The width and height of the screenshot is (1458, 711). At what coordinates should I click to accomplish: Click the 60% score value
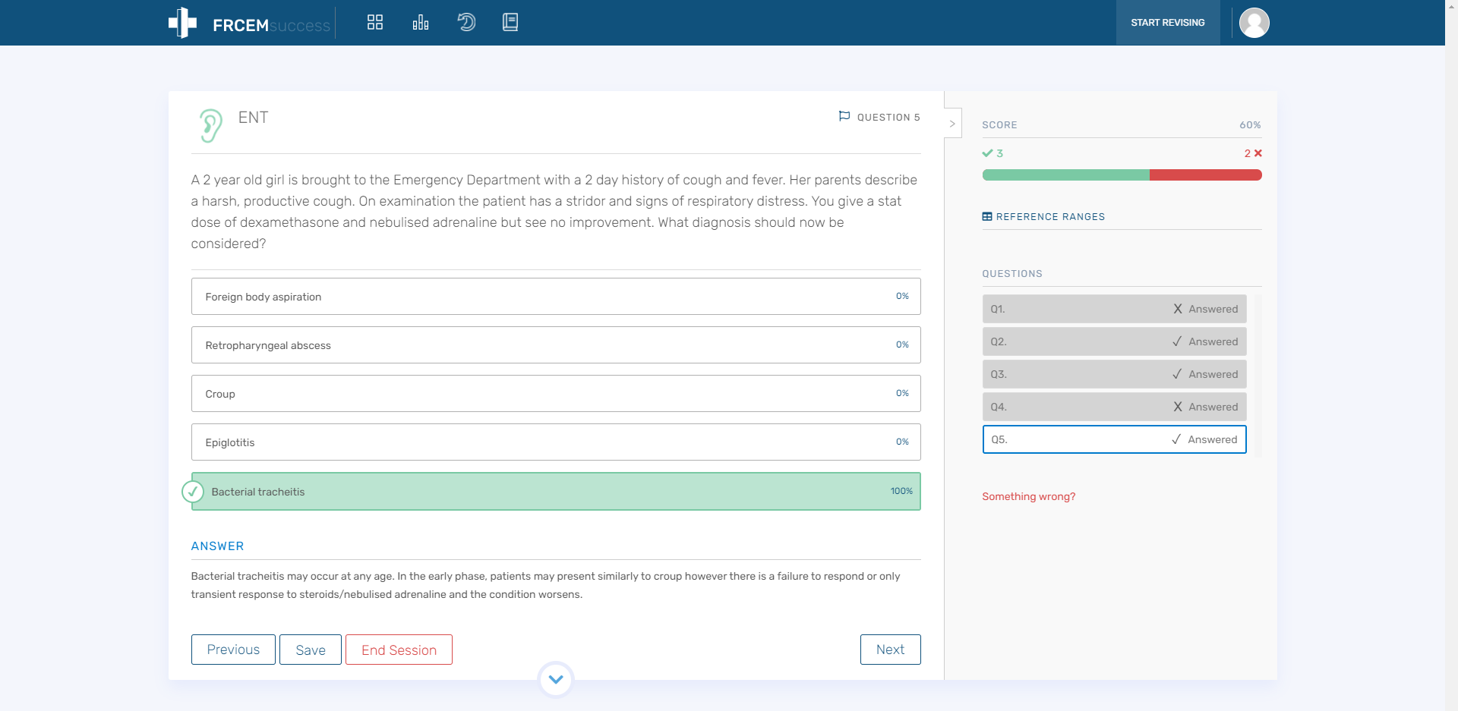1250,124
